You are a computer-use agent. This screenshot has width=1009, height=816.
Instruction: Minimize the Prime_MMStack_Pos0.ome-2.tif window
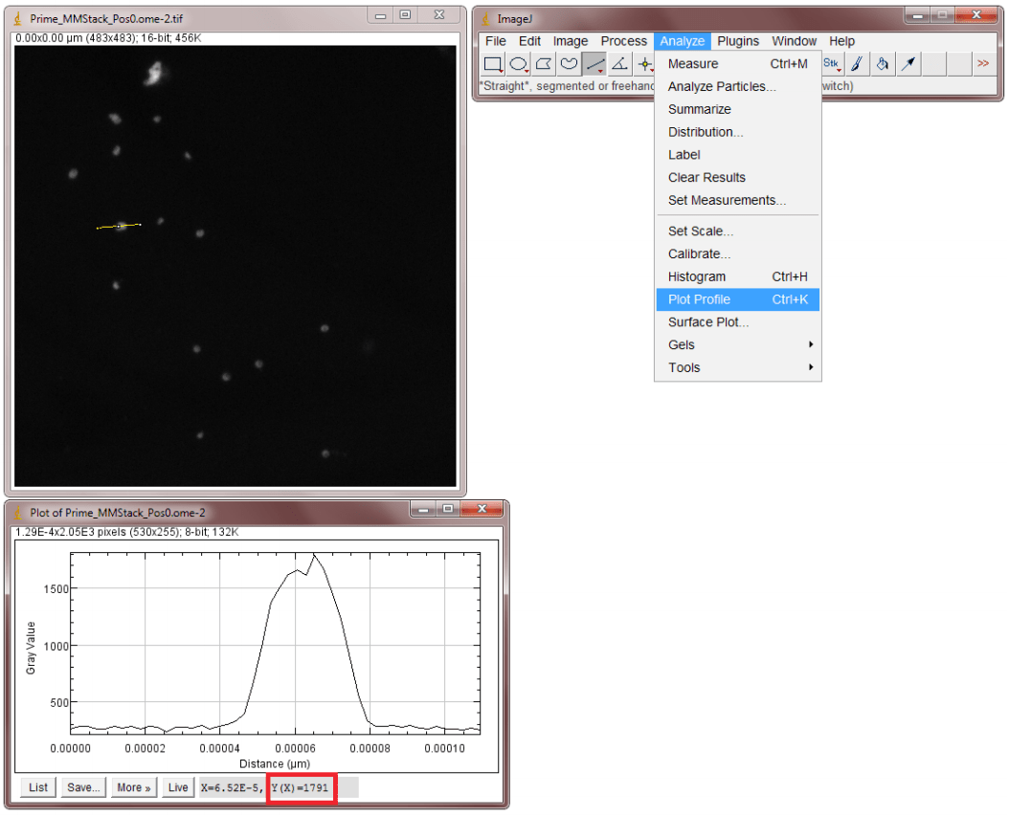pos(381,15)
